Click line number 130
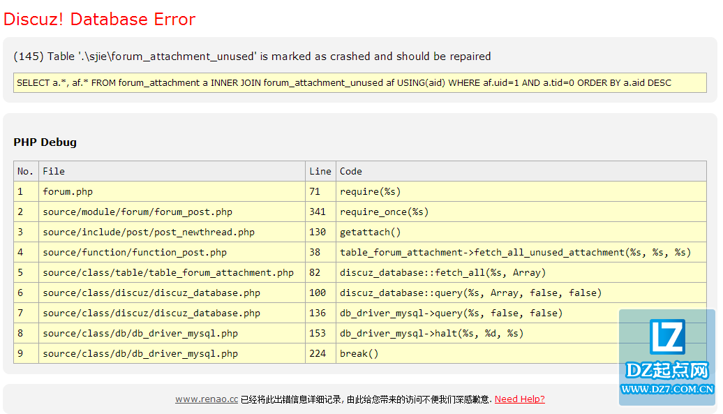Image resolution: width=723 pixels, height=414 pixels. (320, 232)
